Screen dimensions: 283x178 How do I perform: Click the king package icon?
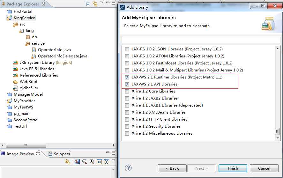22,31
